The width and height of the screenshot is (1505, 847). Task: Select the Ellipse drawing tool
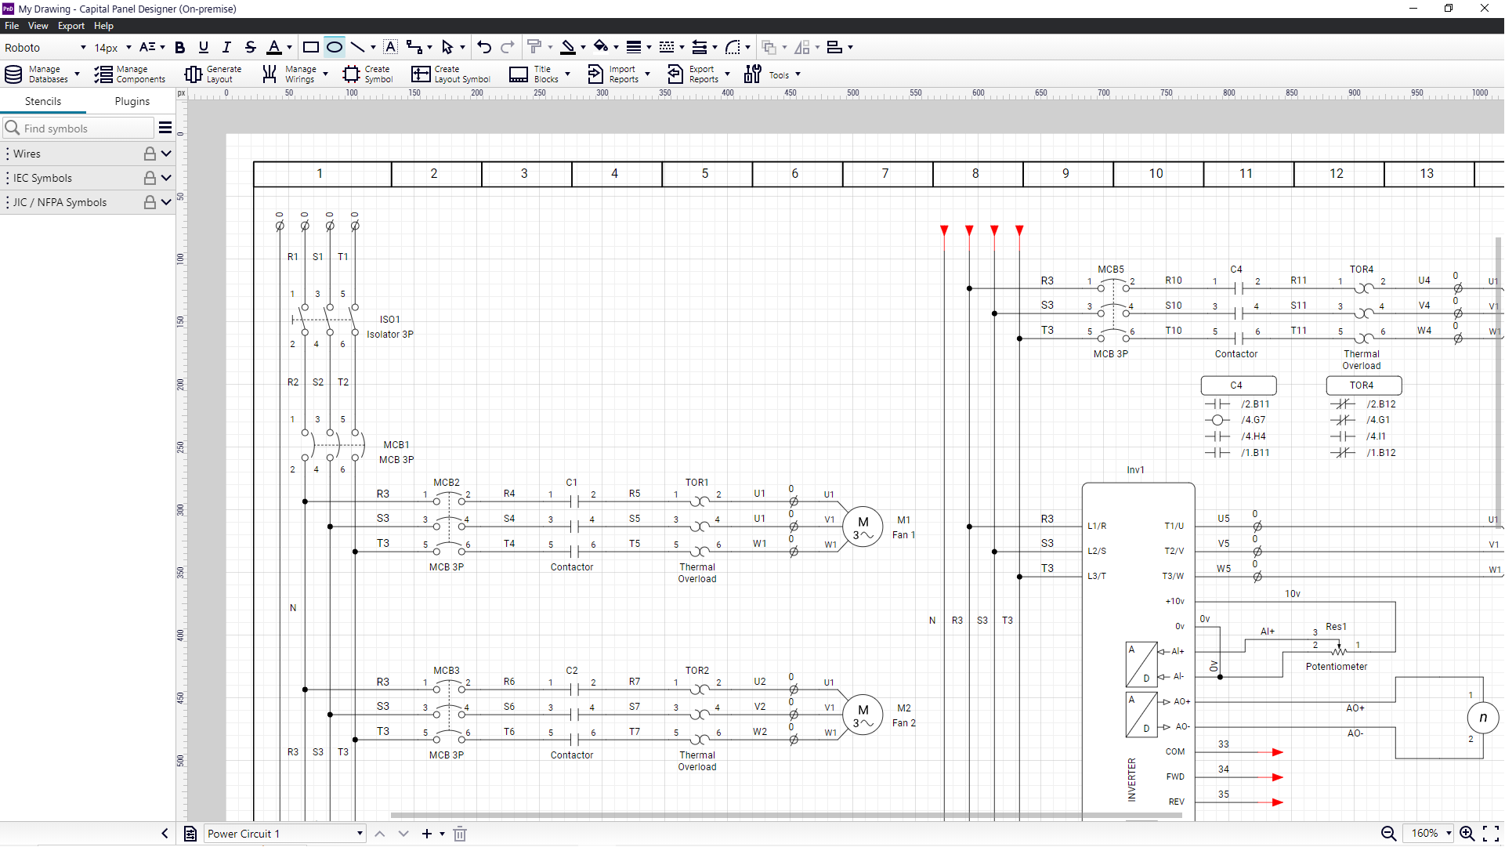tap(334, 47)
